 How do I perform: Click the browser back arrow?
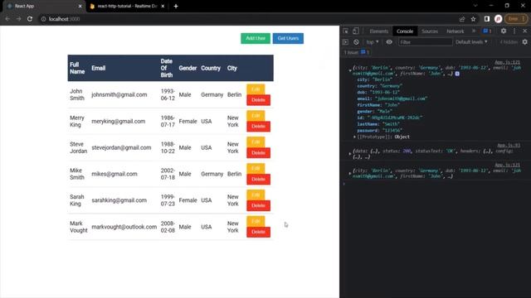click(x=7, y=19)
